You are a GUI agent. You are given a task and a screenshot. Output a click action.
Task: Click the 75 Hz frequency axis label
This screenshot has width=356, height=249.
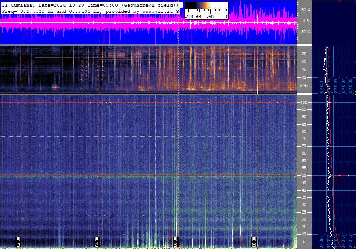pos(304,139)
